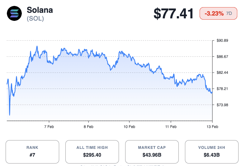Click the (SOL) ticker symbol
The image size is (246, 166).
click(35, 19)
